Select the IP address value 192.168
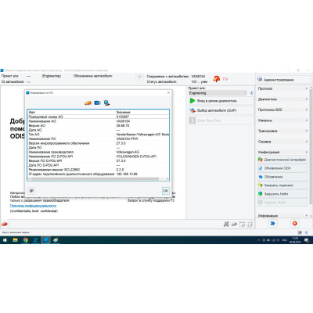Screen dimensions: 313x313 [127, 174]
